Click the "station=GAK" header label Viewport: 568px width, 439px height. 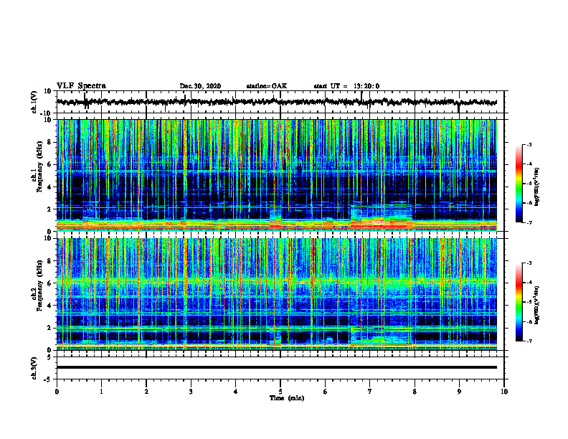(267, 86)
